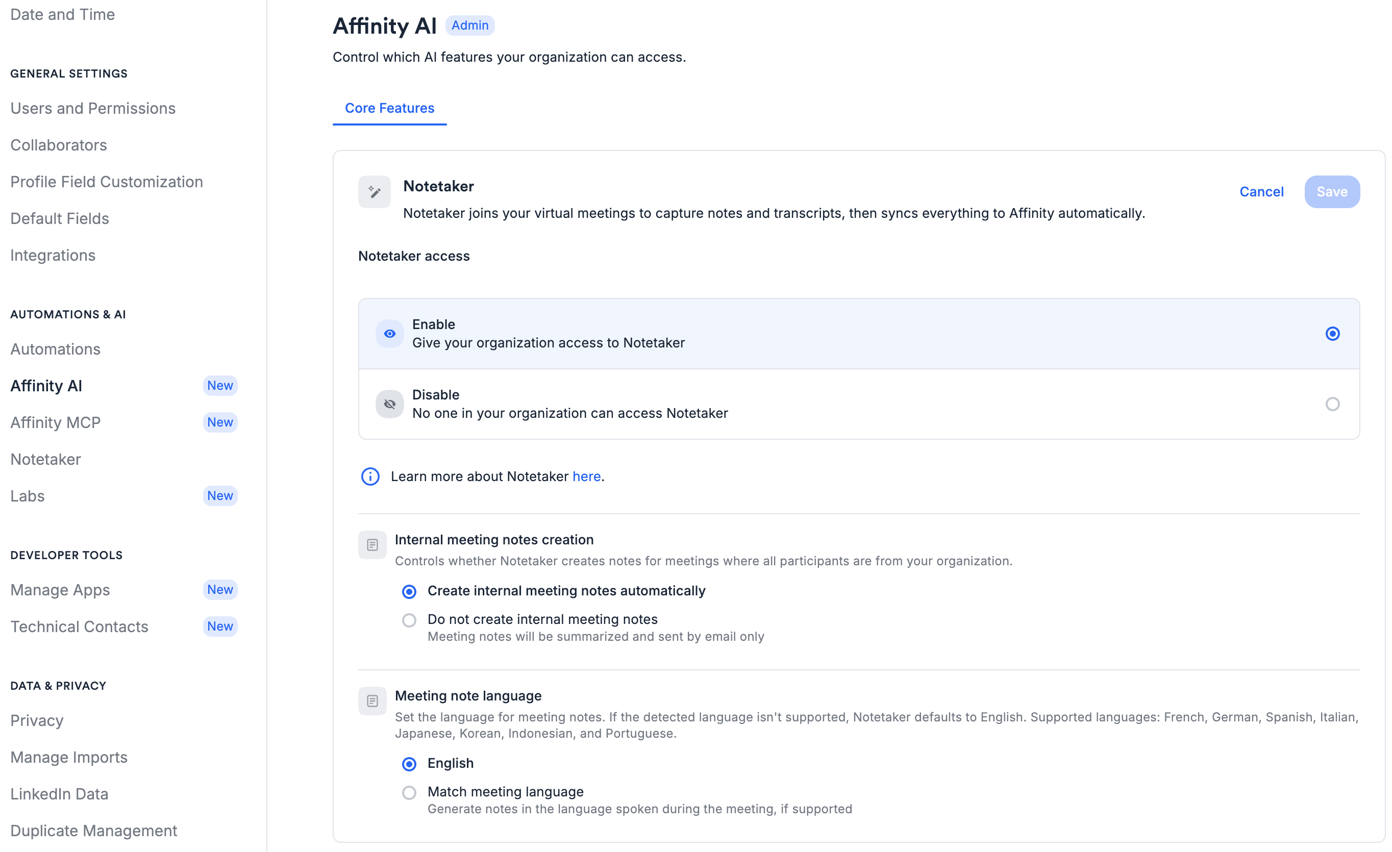Go to Privacy settings
This screenshot has height=852, width=1392.
tap(37, 720)
